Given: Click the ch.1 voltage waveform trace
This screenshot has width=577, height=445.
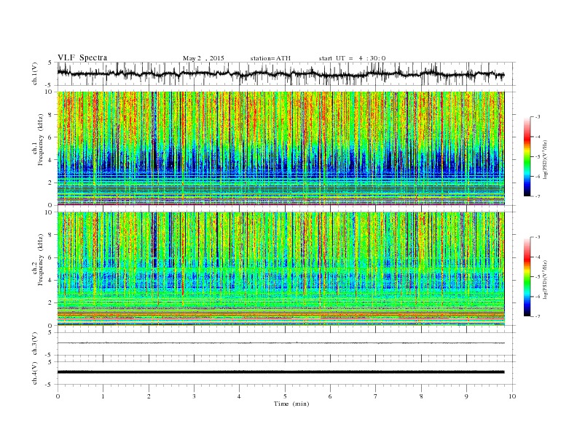Looking at the screenshot, I should coord(280,73).
